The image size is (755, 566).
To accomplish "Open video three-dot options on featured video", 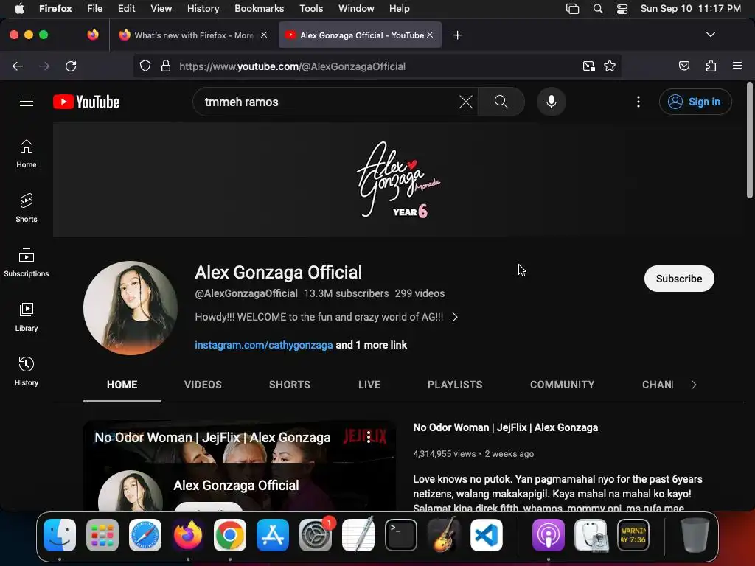I will (369, 437).
